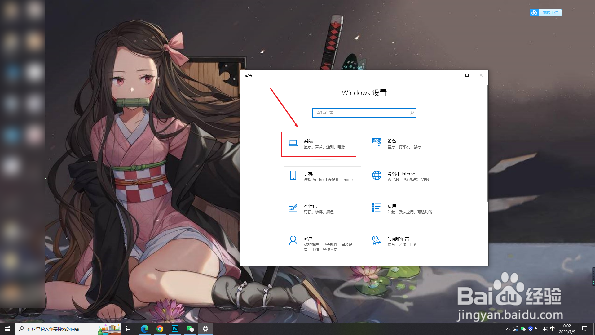Launch Microsoft Edge from taskbar
Image resolution: width=595 pixels, height=335 pixels.
[x=144, y=329]
